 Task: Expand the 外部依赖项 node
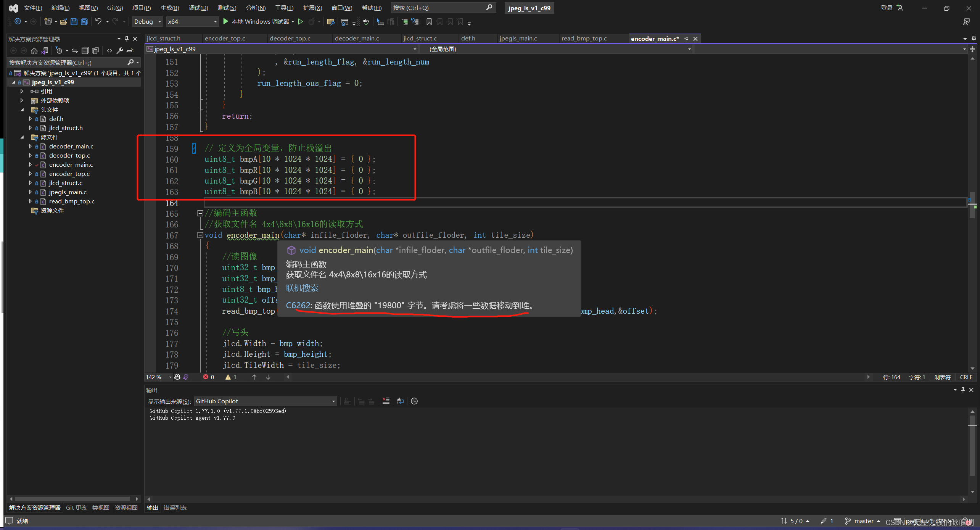[x=22, y=100]
